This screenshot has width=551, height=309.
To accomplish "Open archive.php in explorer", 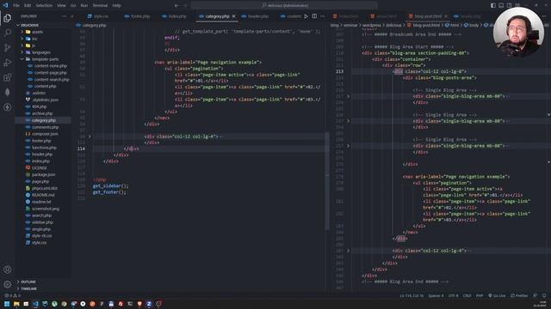I will pos(42,113).
